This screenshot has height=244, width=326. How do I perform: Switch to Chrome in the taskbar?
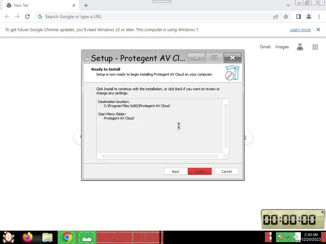click(67, 237)
